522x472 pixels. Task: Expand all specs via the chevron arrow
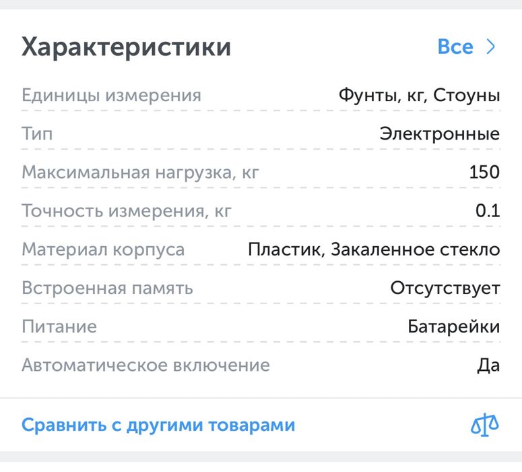pyautogui.click(x=491, y=47)
